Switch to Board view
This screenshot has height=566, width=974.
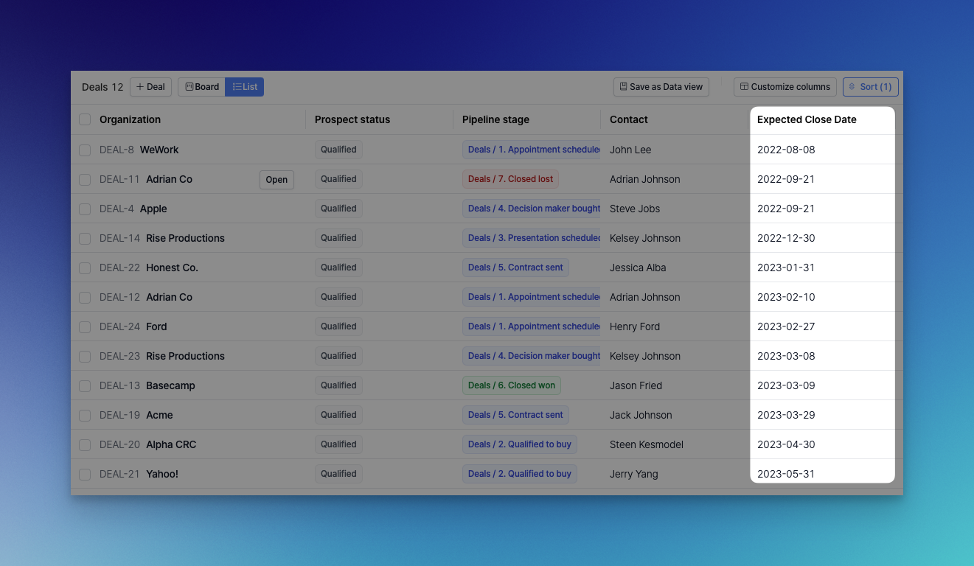(201, 87)
